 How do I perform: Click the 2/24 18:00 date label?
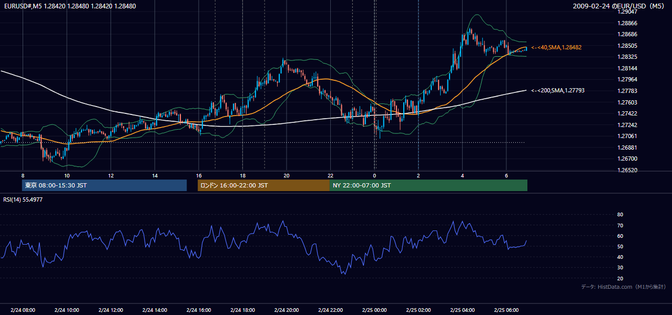(242, 310)
